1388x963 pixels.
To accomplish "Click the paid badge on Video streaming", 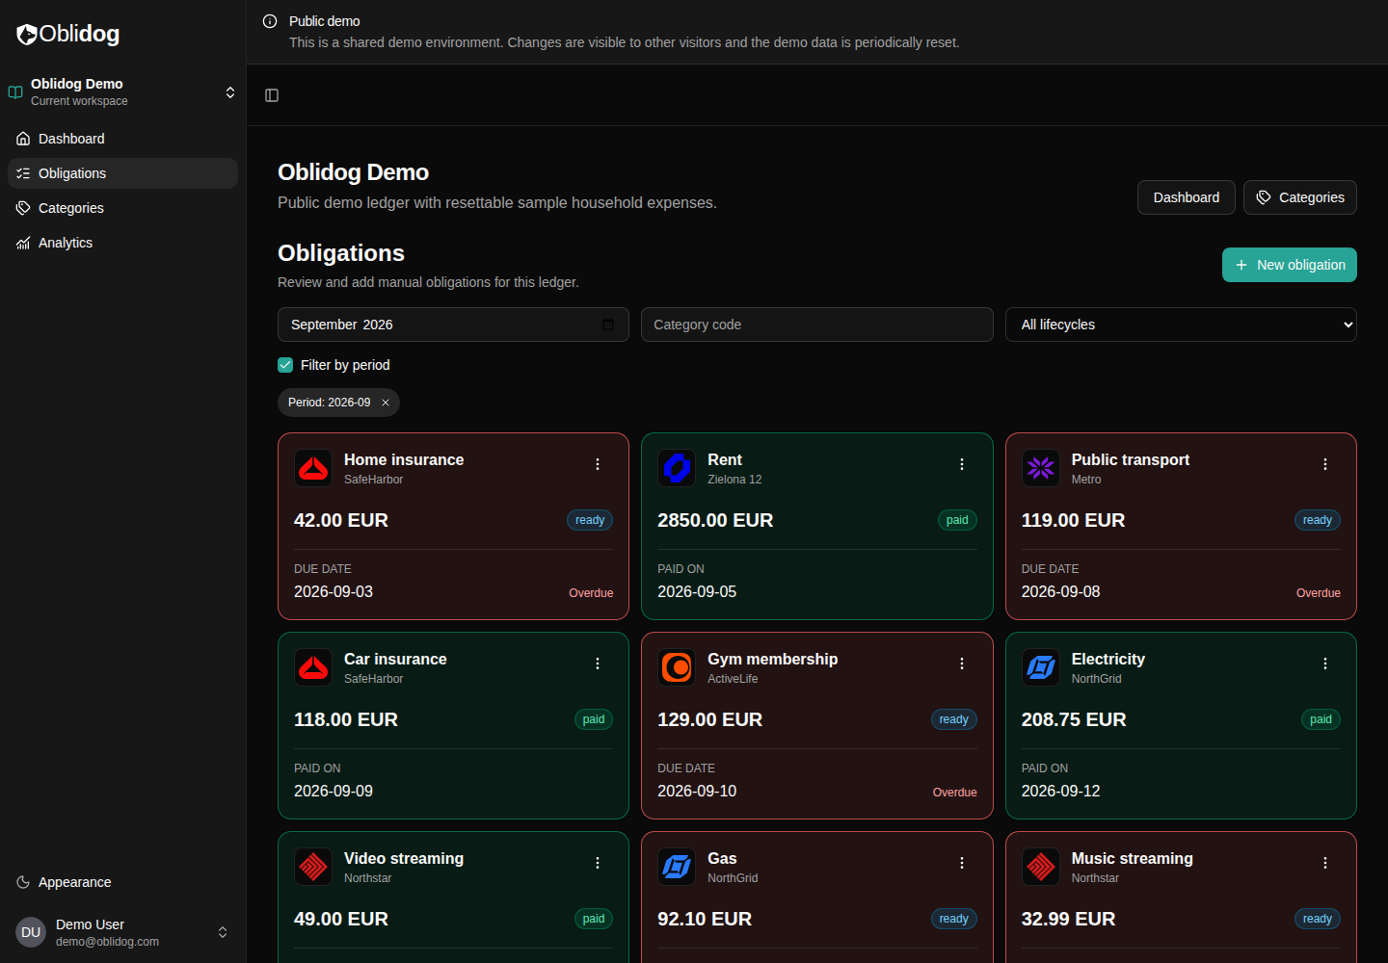I will pos(594,919).
